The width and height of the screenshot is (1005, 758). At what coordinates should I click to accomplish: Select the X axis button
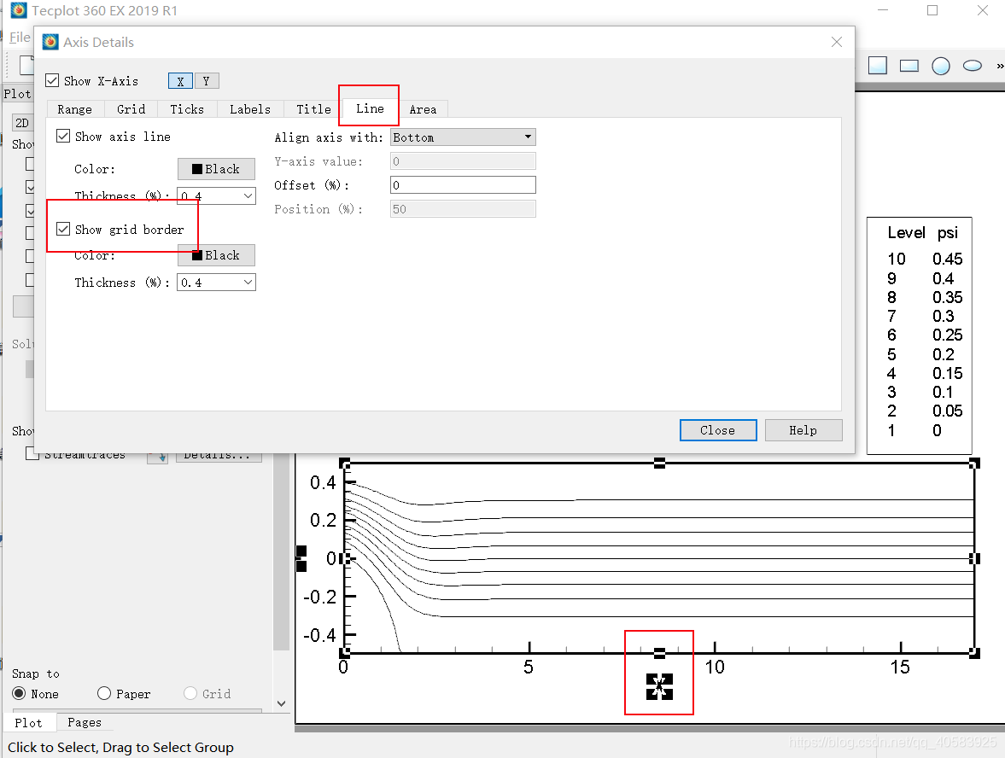(x=181, y=81)
